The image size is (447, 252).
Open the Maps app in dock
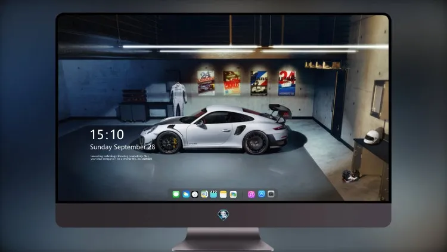click(204, 195)
